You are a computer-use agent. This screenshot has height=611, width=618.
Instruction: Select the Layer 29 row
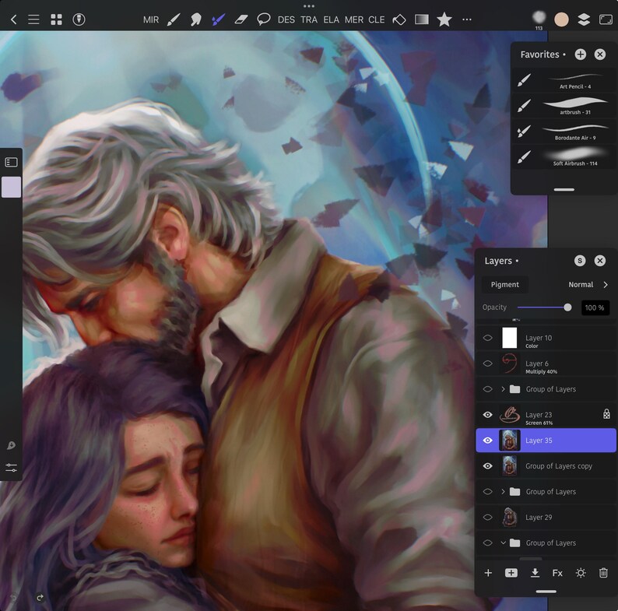546,517
